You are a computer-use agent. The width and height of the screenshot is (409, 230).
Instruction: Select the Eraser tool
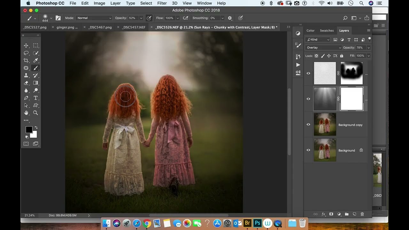point(26,83)
